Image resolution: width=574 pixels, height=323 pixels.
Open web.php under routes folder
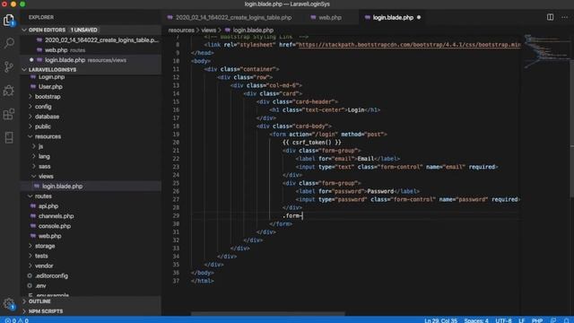click(50, 236)
